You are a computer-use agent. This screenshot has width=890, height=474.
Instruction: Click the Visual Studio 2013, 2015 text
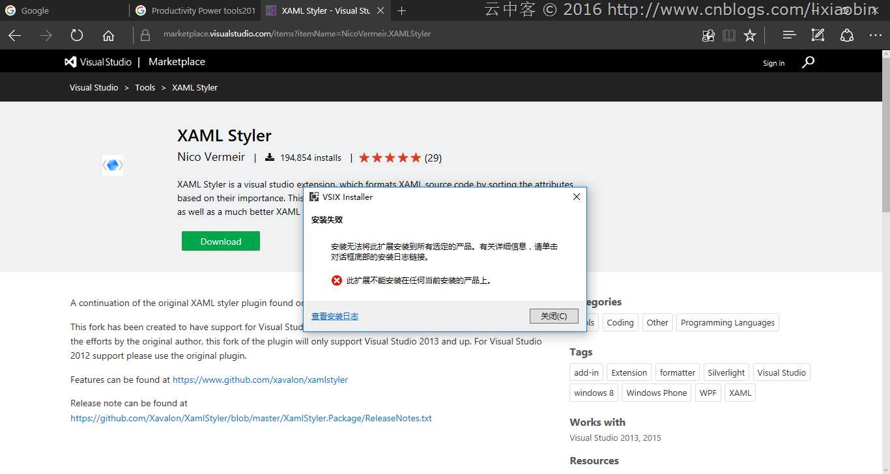coord(616,438)
